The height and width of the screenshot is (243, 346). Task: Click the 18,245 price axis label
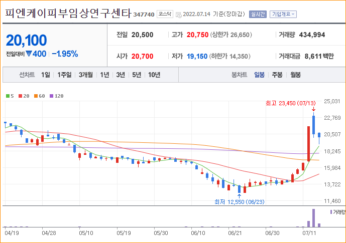click(x=332, y=151)
